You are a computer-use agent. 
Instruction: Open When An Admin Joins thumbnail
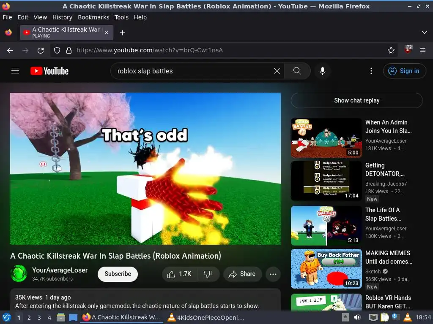pyautogui.click(x=326, y=138)
